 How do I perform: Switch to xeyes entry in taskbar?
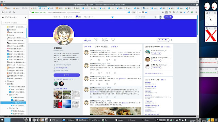[132, 120]
